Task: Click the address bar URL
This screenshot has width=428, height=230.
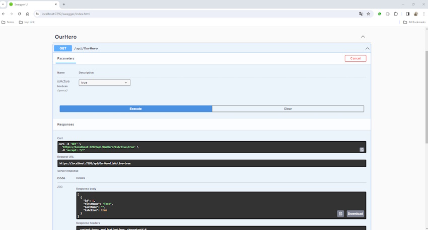Action: tap(66, 14)
